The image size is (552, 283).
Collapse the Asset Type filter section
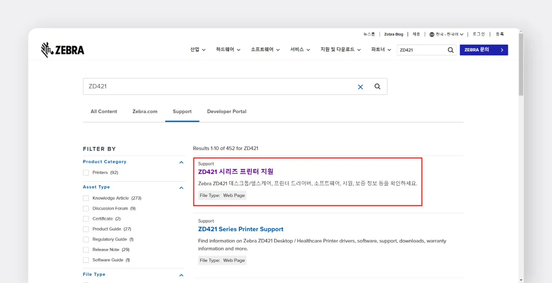click(x=181, y=187)
